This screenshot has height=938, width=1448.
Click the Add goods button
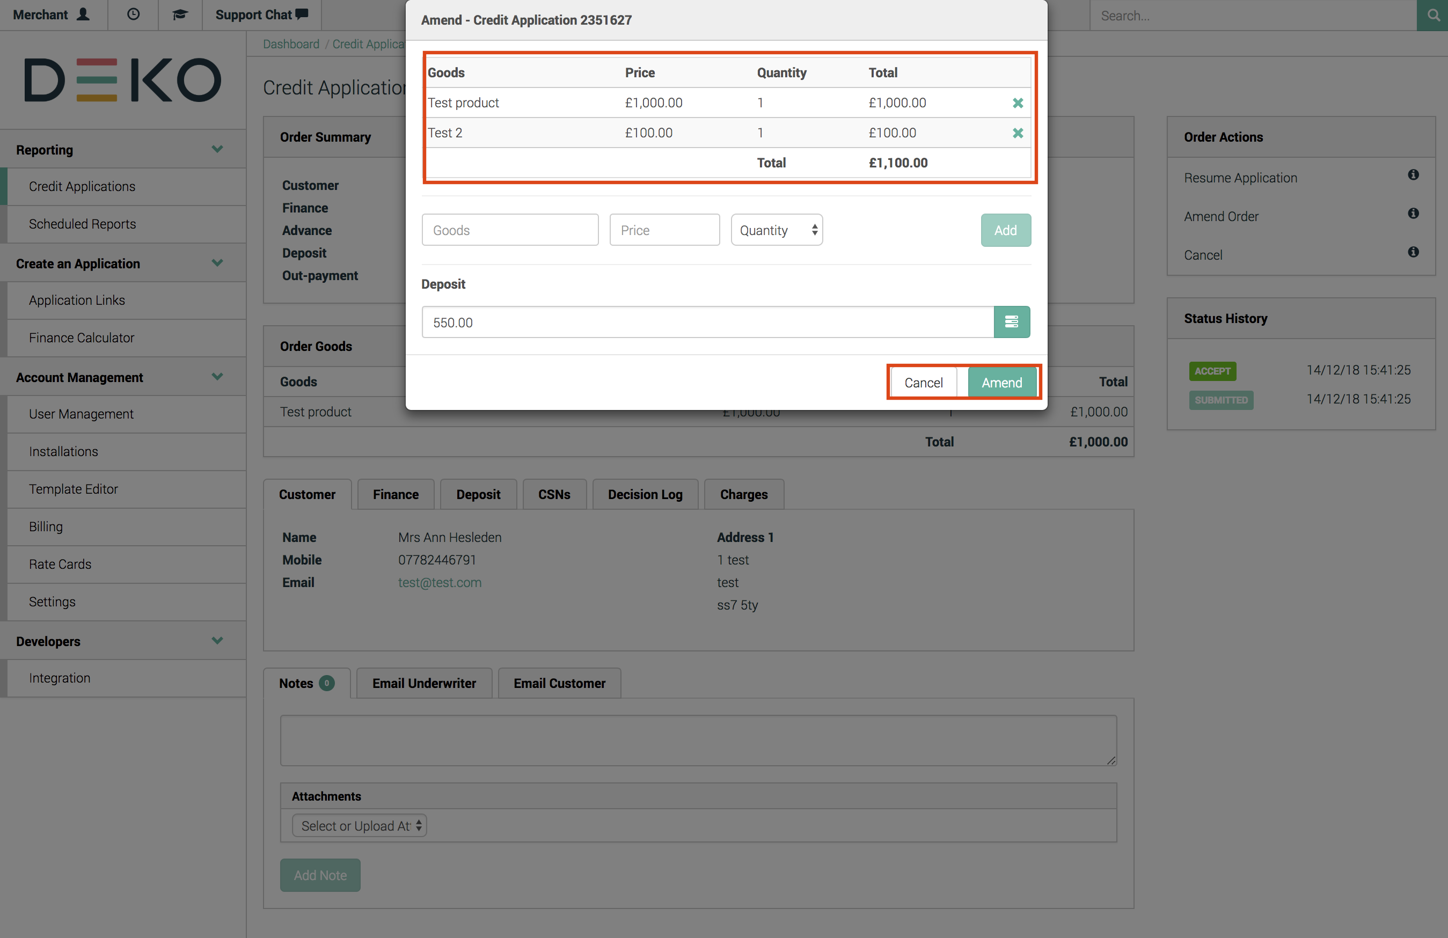pyautogui.click(x=1005, y=230)
